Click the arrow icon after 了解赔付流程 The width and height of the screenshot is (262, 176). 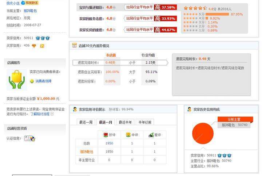[x=52, y=114]
